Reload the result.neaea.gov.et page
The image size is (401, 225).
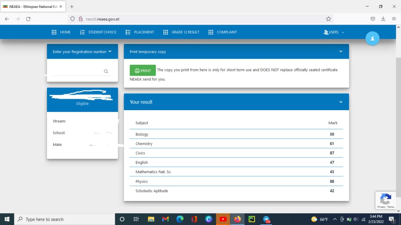28,19
